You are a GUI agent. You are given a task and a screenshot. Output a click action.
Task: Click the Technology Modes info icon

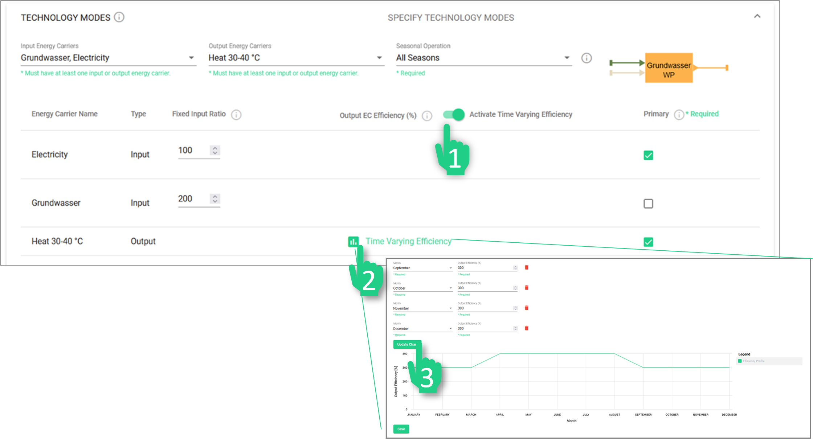point(119,17)
